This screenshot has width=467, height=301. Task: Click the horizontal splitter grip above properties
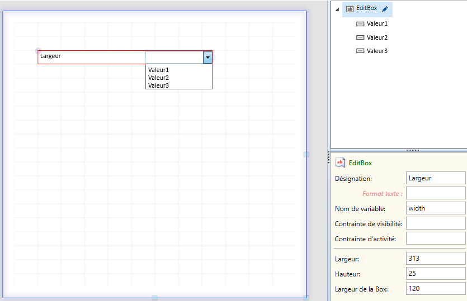point(413,151)
